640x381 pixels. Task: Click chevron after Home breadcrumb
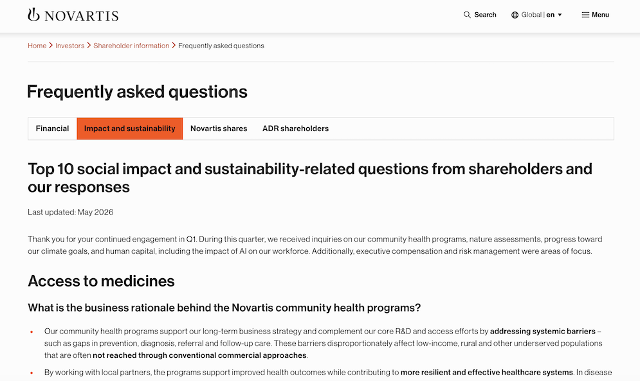51,45
